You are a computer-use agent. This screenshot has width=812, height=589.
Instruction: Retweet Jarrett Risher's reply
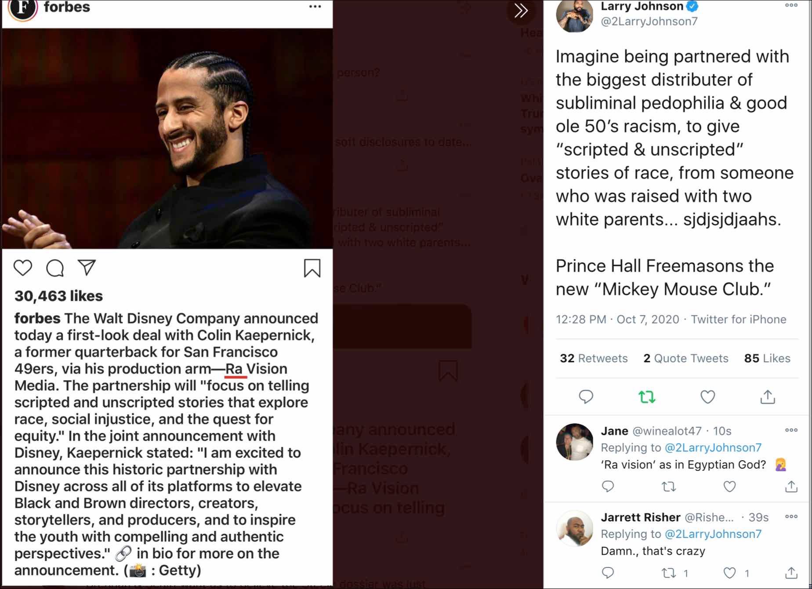[x=669, y=573]
